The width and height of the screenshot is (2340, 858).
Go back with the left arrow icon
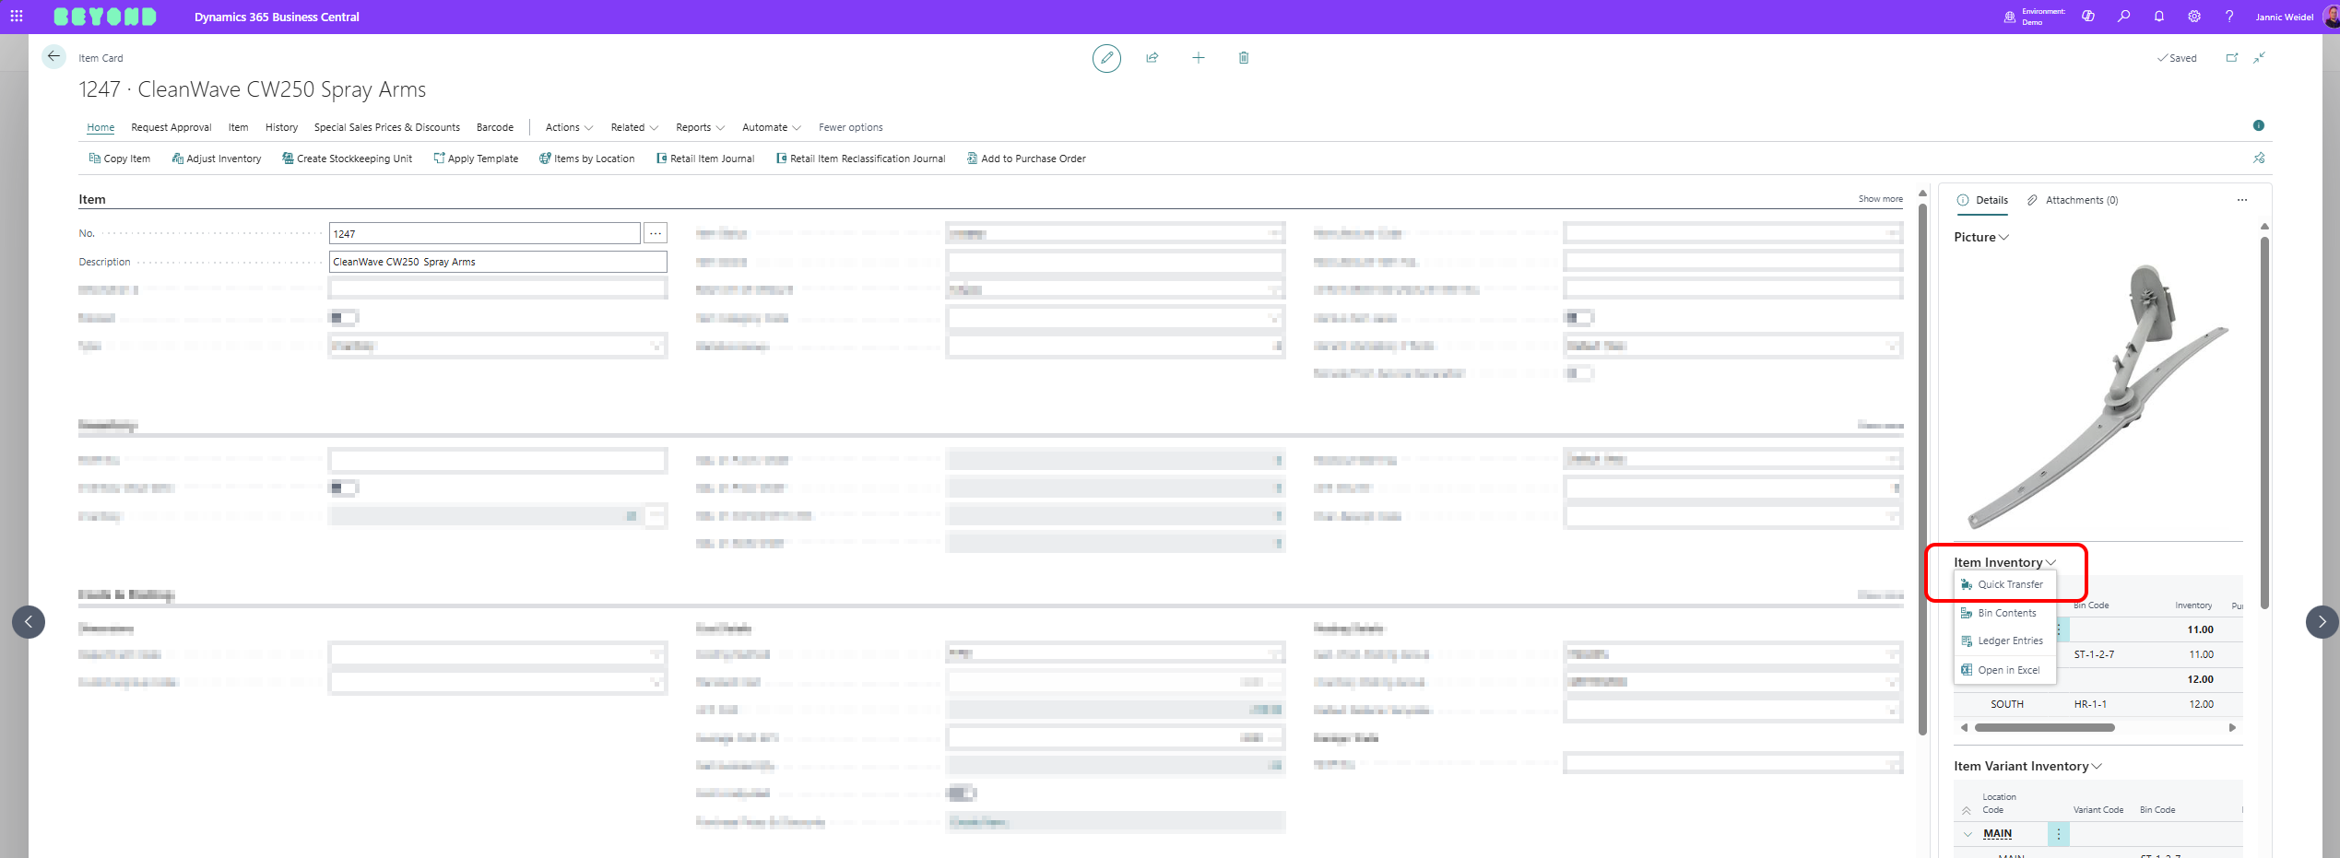click(x=53, y=57)
